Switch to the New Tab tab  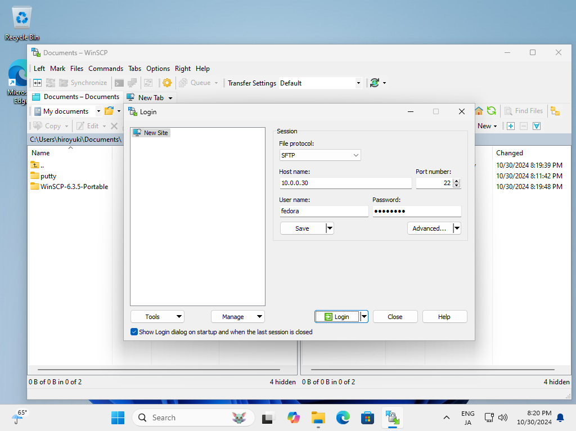pyautogui.click(x=149, y=97)
